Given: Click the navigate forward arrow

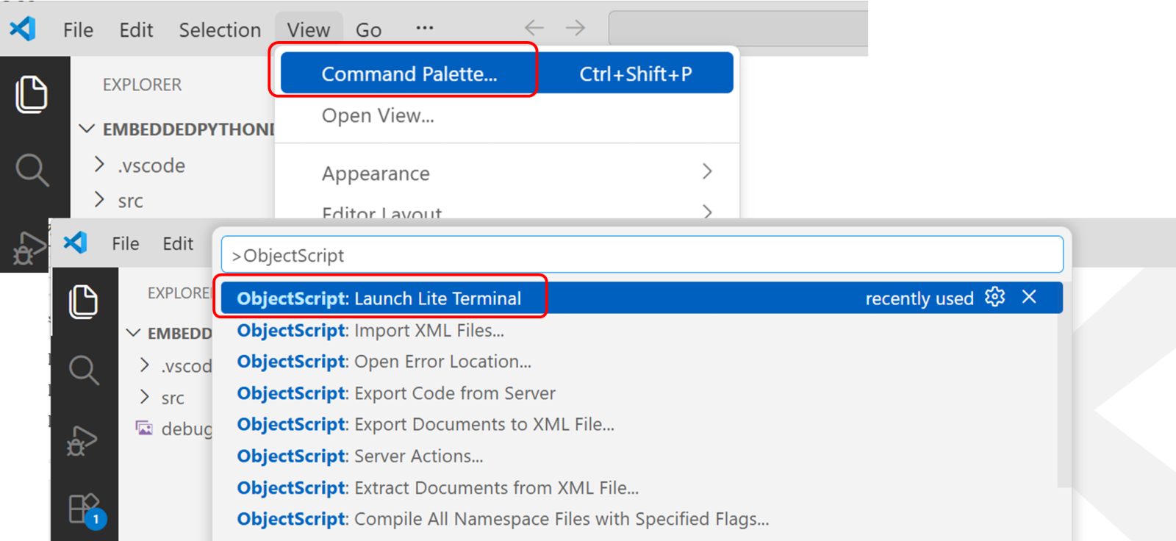Looking at the screenshot, I should pyautogui.click(x=576, y=28).
